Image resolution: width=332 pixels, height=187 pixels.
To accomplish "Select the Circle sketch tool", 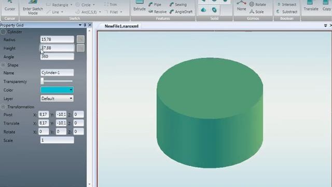I will (83, 5).
